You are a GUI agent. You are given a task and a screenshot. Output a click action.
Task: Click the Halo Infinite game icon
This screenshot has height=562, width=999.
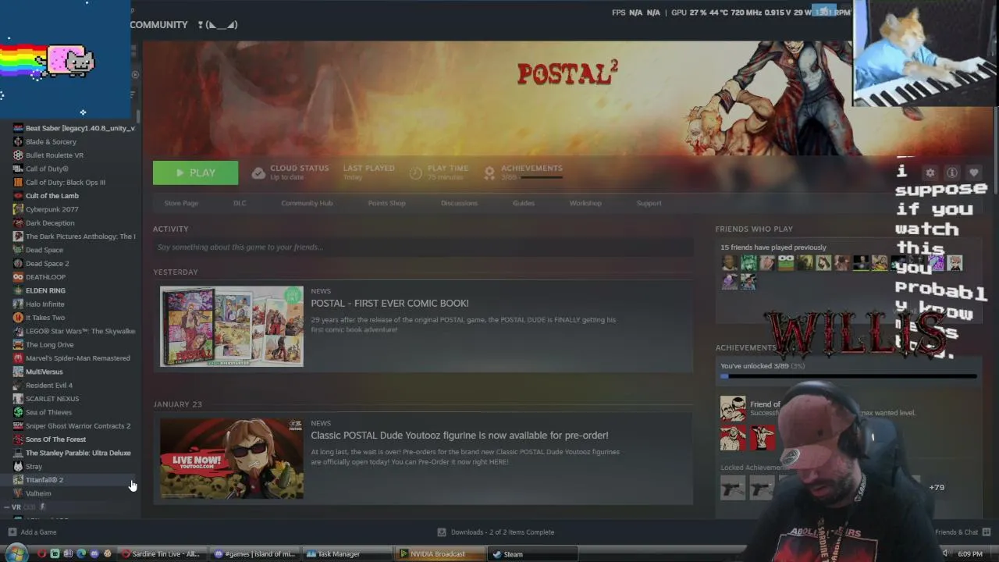click(18, 304)
